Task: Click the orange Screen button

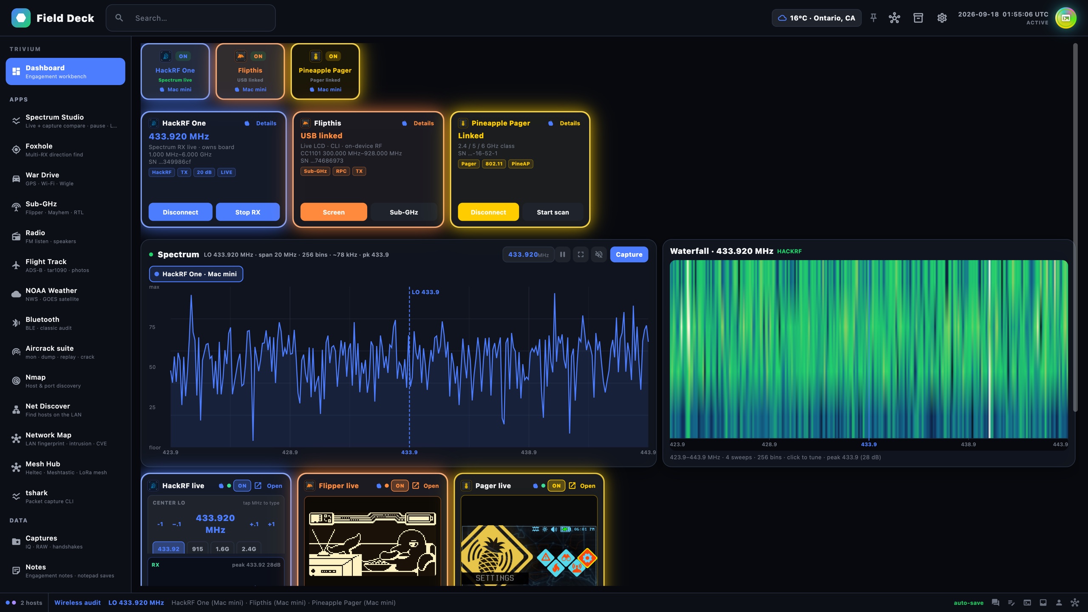Action: pos(334,212)
